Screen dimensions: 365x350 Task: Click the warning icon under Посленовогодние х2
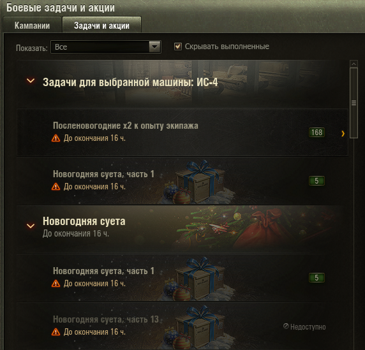56,138
